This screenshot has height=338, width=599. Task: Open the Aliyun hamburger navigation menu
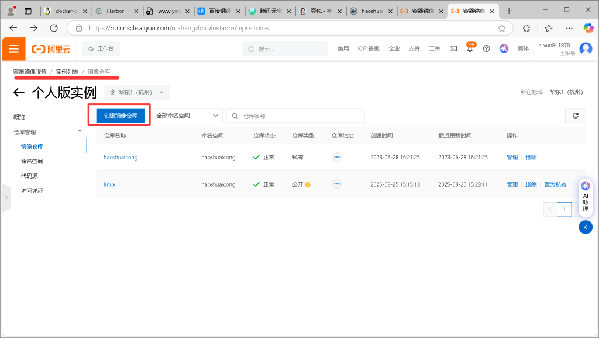tap(13, 49)
